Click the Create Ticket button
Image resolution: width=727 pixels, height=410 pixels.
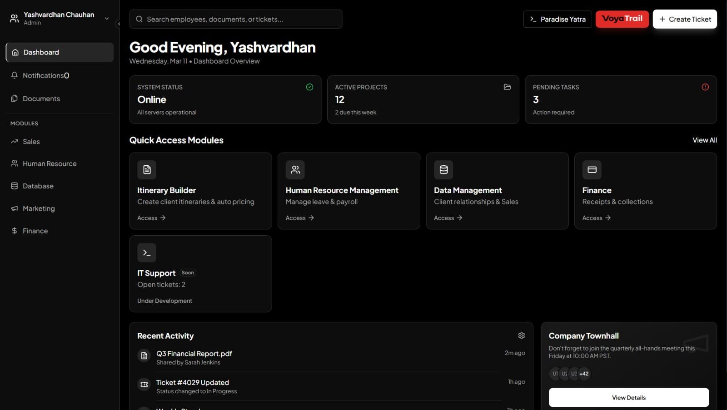[685, 19]
